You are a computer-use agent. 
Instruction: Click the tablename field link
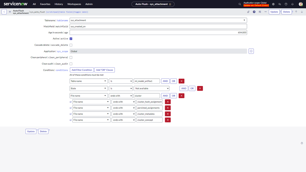(62, 21)
